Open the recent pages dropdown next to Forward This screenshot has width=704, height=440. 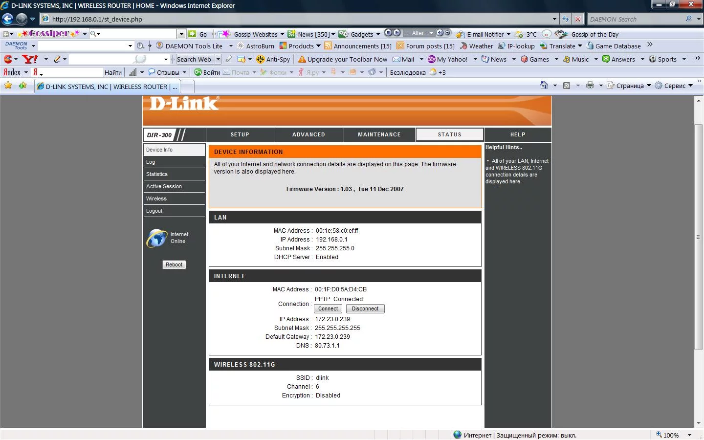(32, 19)
